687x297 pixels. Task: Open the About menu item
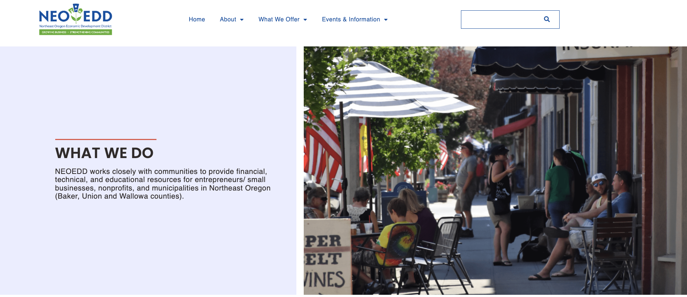tap(228, 19)
